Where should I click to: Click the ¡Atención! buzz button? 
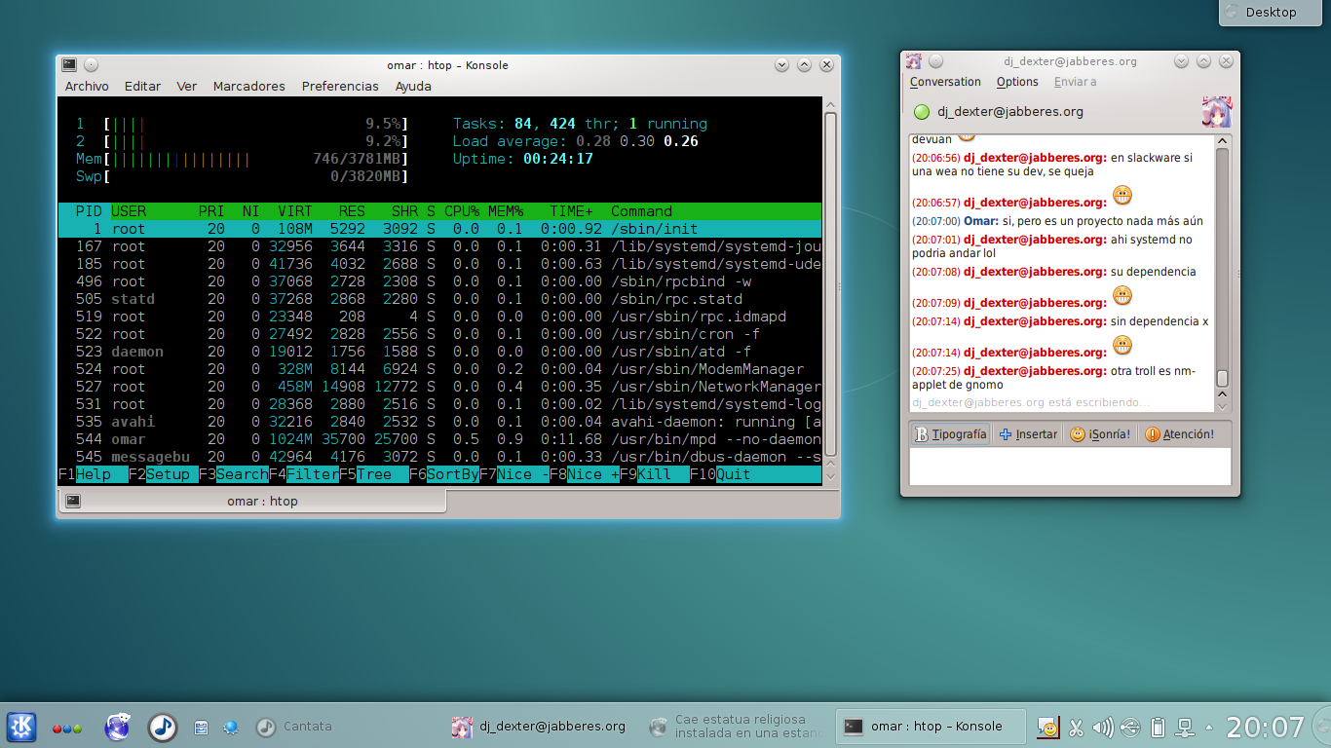coord(1180,434)
